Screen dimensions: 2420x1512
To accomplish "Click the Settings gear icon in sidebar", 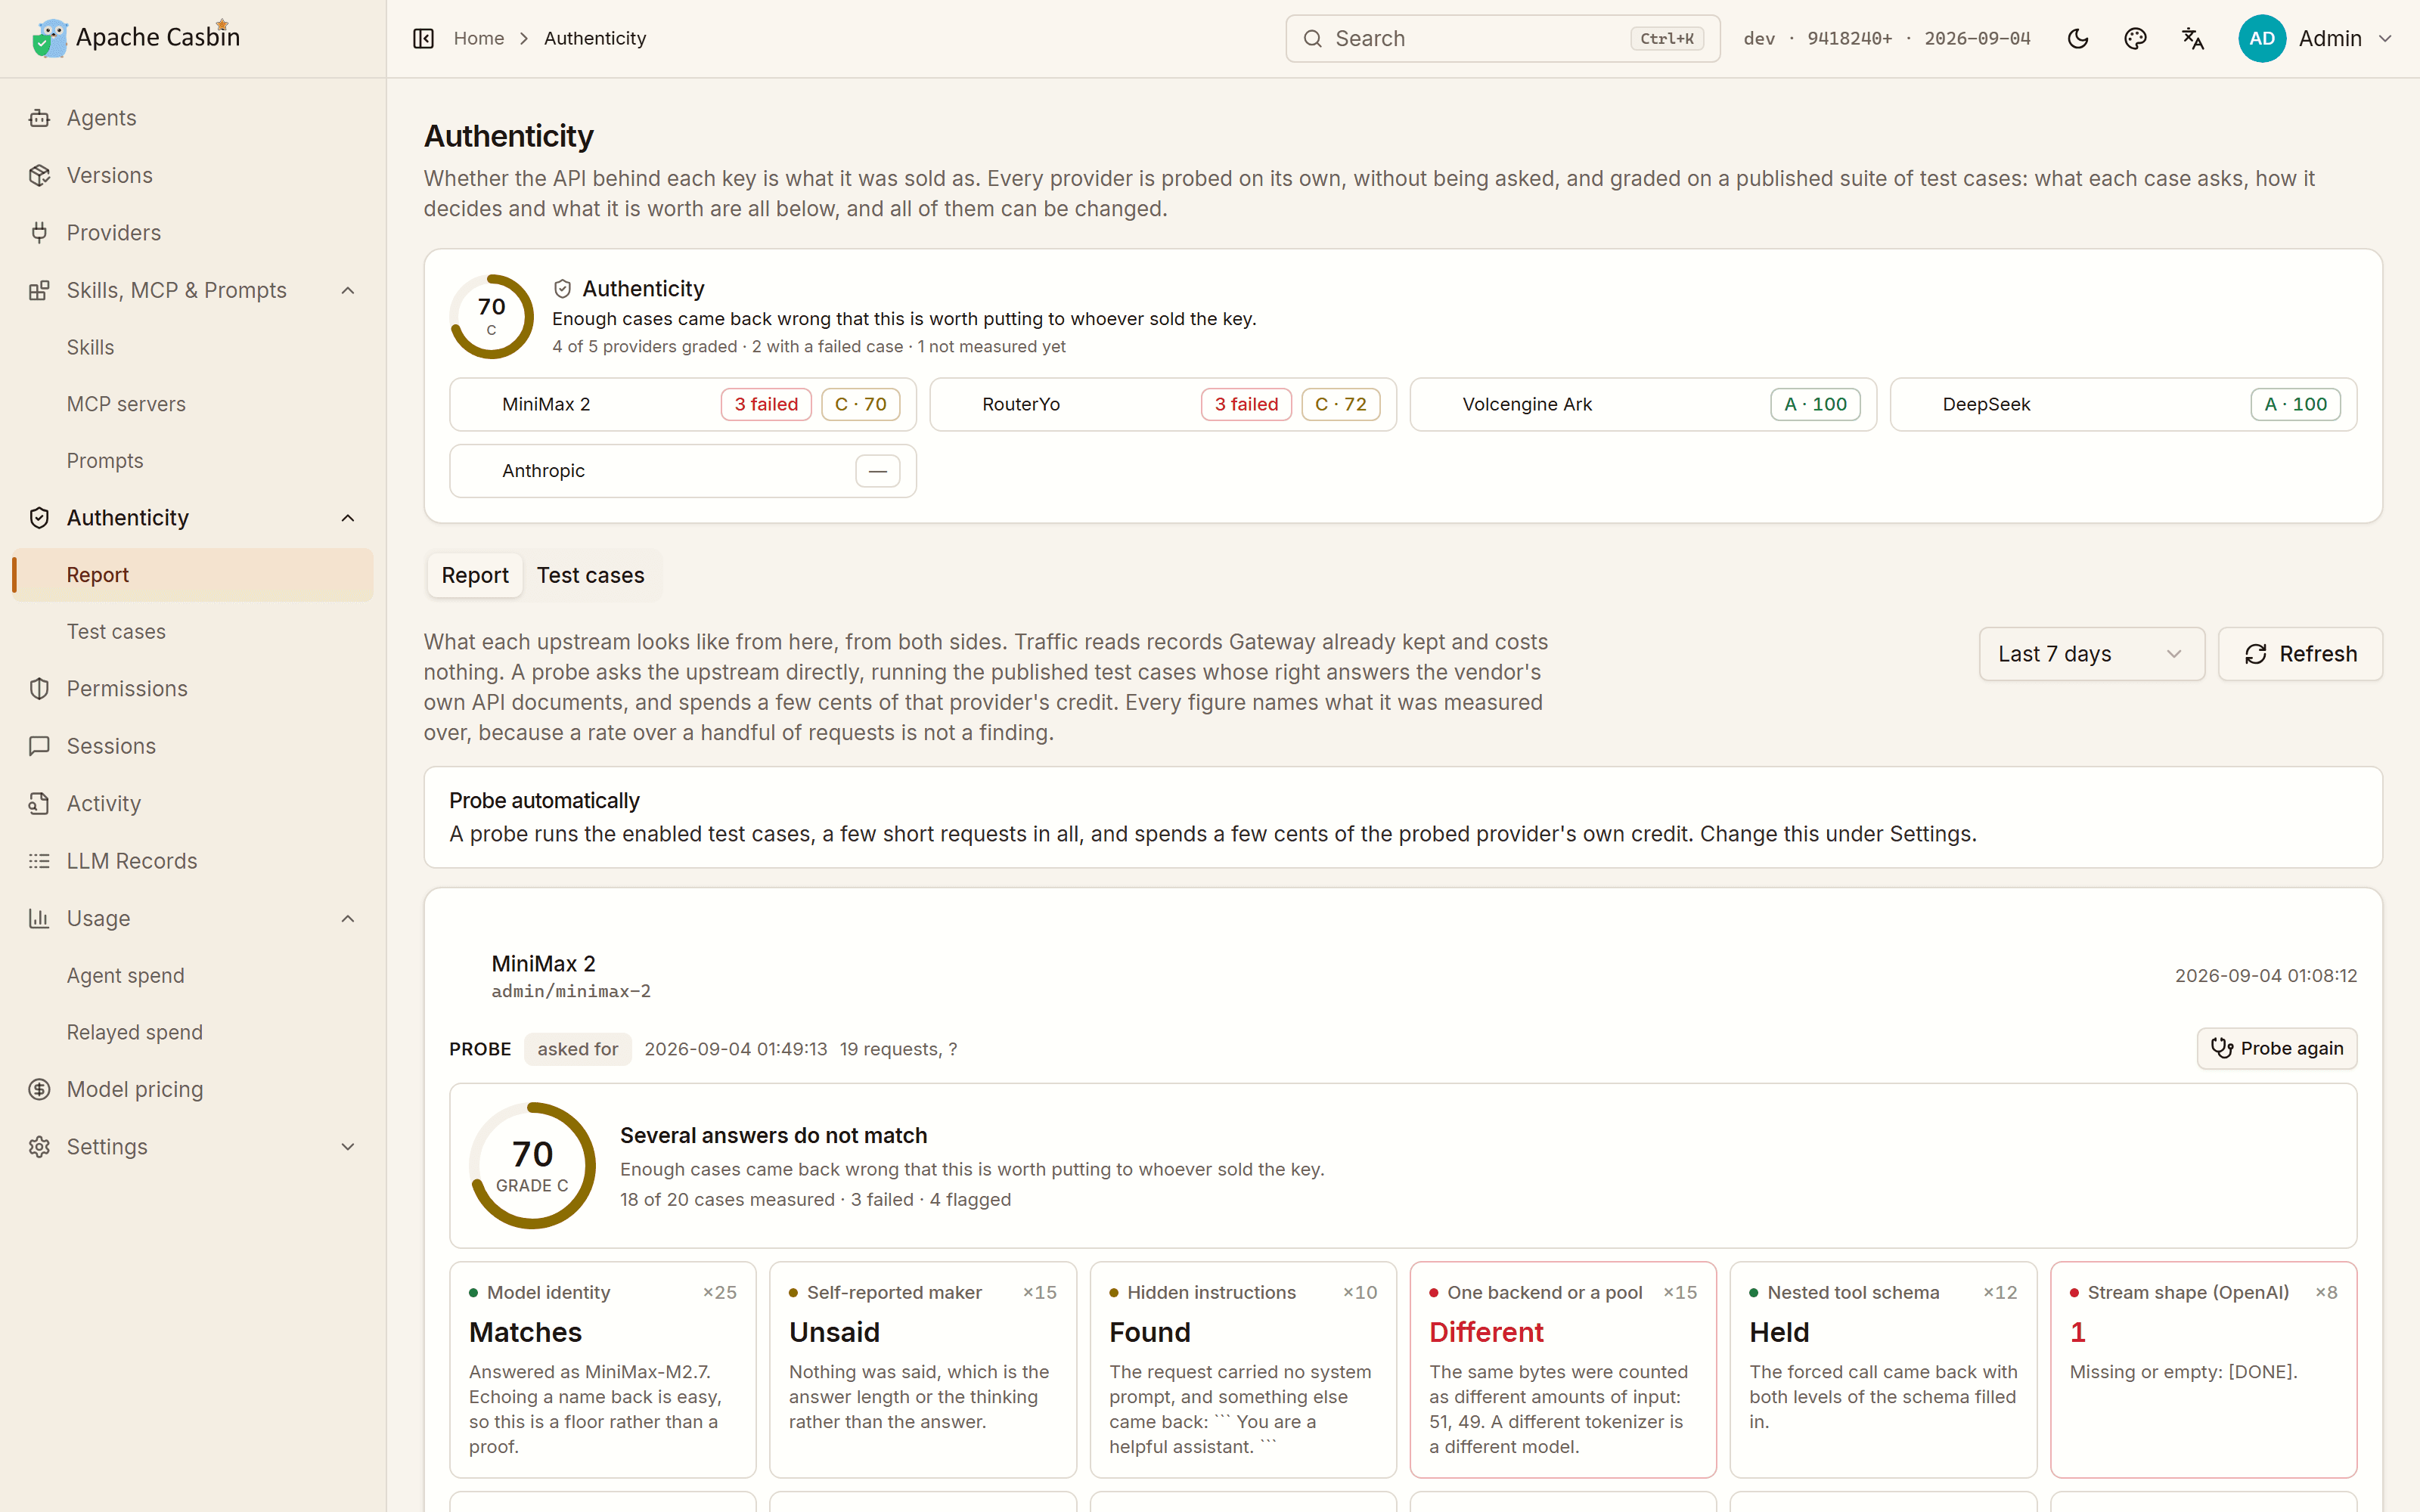I will pyautogui.click(x=39, y=1147).
